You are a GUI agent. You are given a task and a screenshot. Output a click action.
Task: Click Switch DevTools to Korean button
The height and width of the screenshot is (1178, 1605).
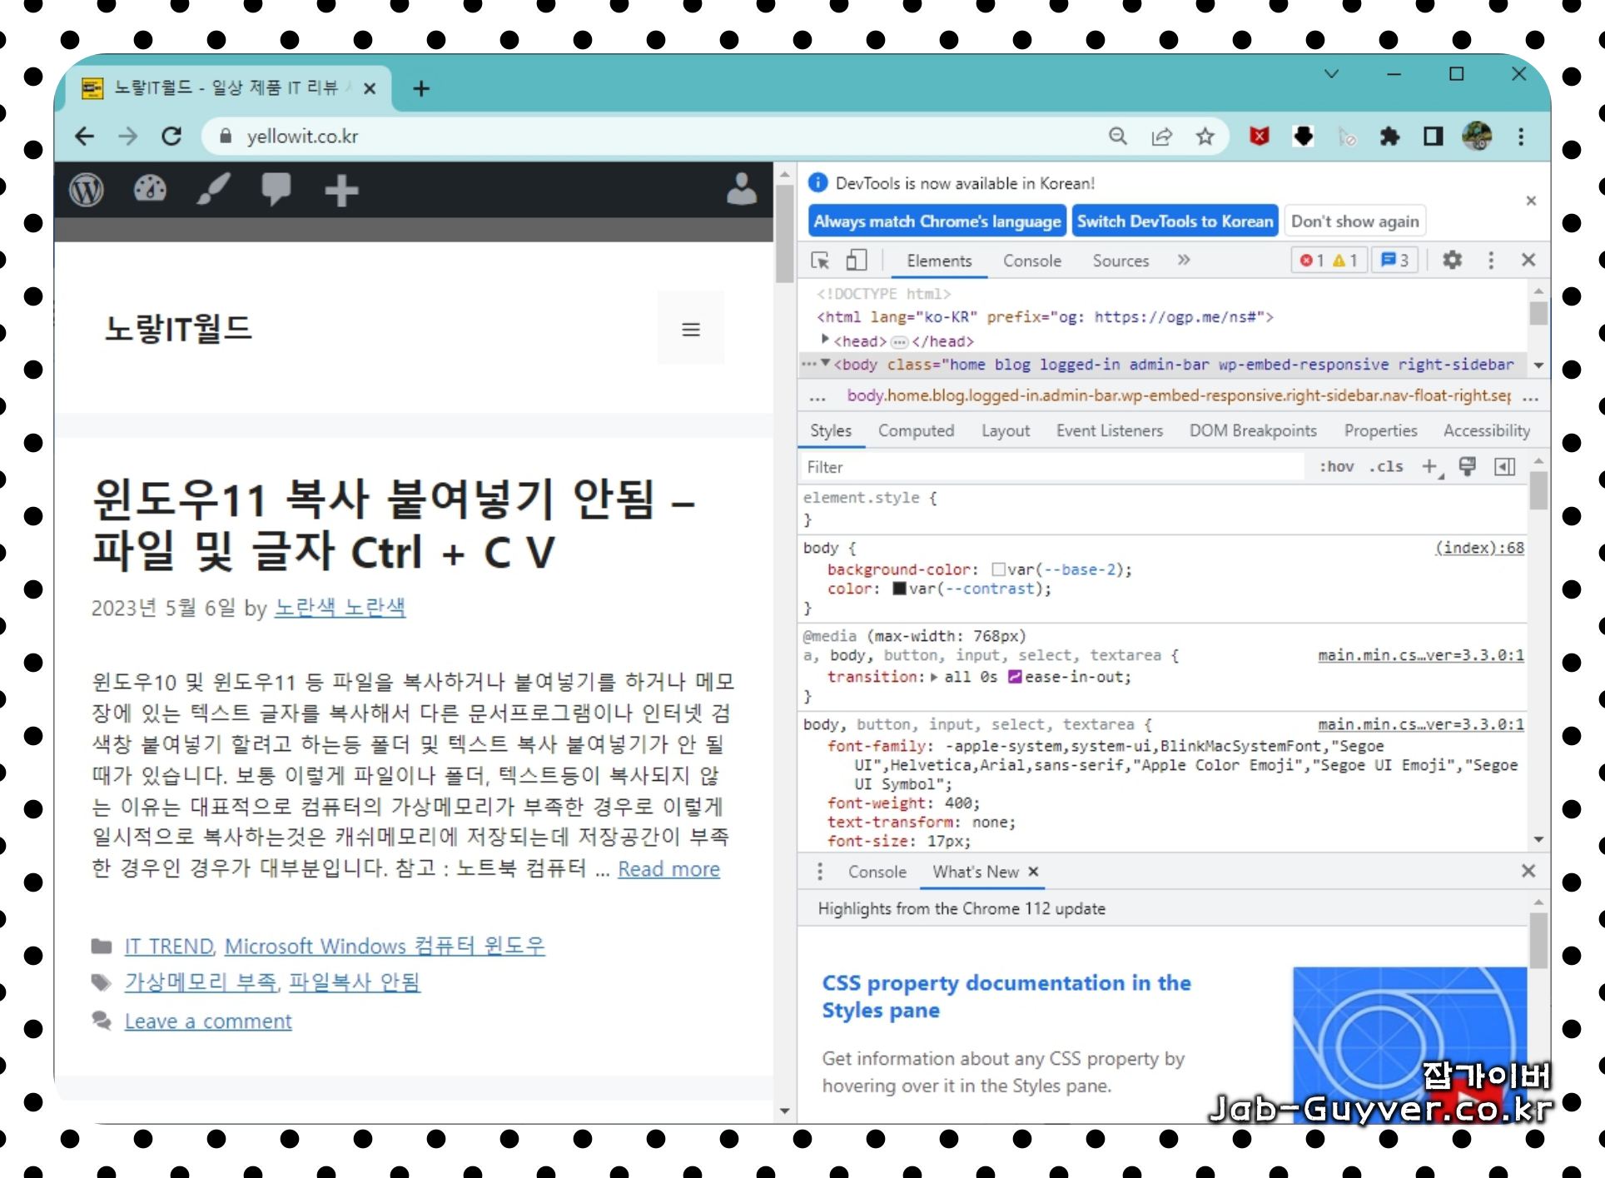[1175, 221]
